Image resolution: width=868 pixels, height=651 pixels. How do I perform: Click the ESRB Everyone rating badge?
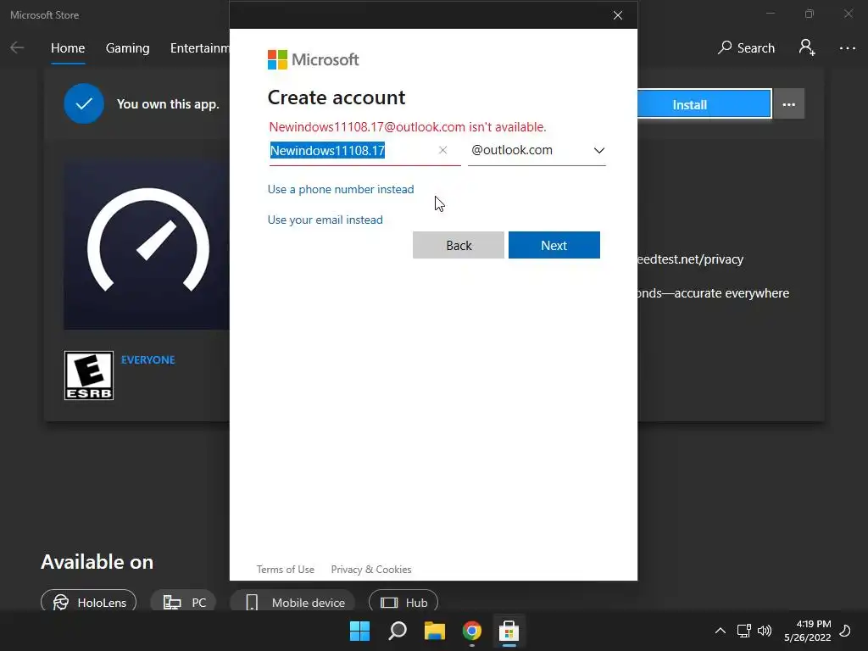[x=88, y=376]
